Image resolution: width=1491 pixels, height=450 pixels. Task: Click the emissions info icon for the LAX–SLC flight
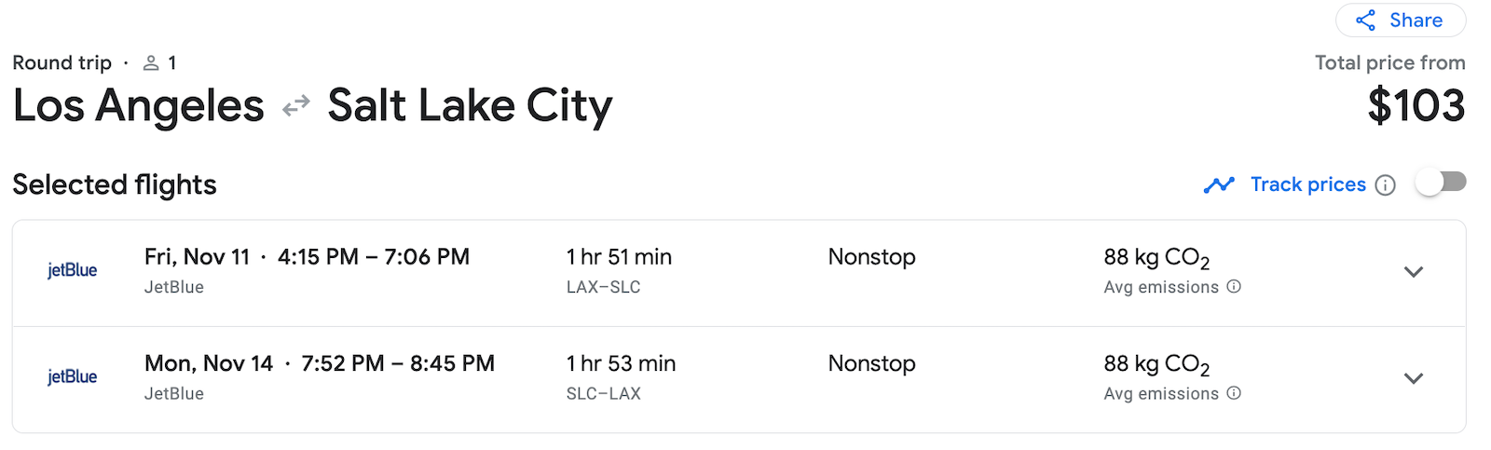coord(1234,287)
